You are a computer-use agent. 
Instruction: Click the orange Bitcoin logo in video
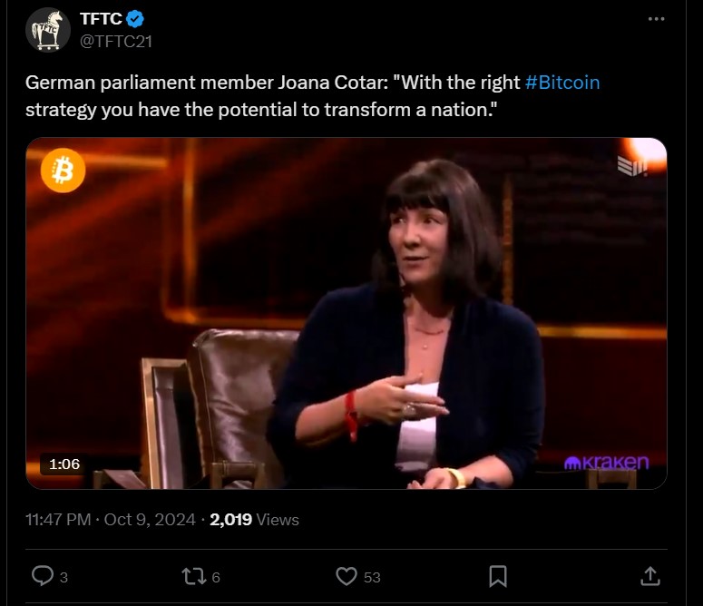click(63, 171)
